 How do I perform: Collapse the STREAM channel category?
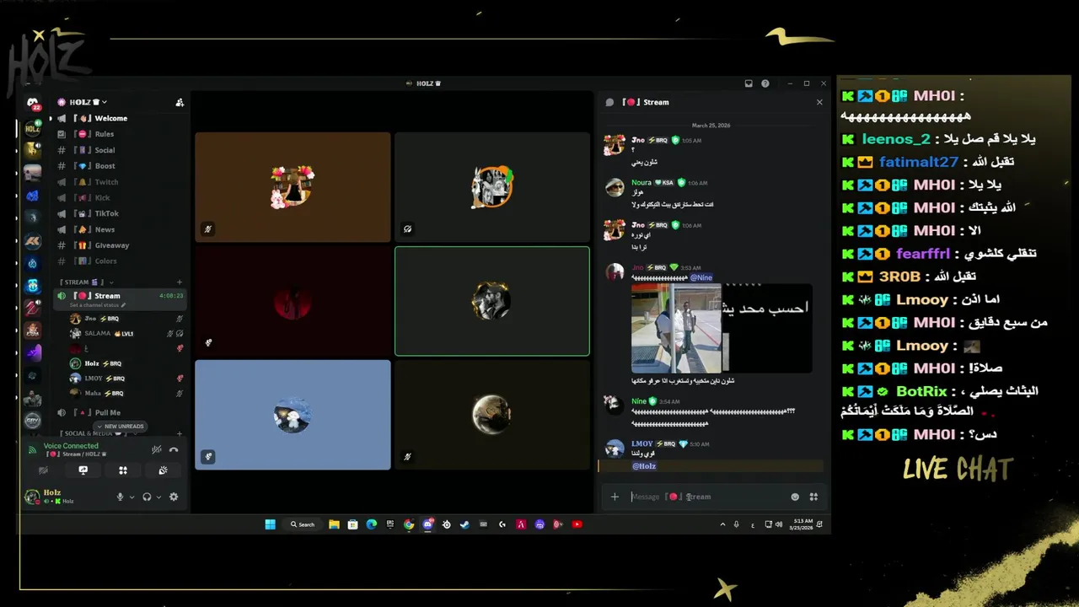(x=84, y=282)
